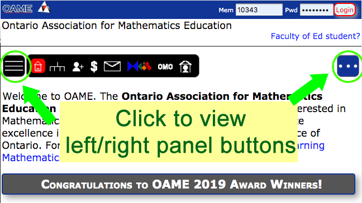Click the Ontario Association for Mathematics Education heading
This screenshot has height=203, width=362.
tap(117, 26)
